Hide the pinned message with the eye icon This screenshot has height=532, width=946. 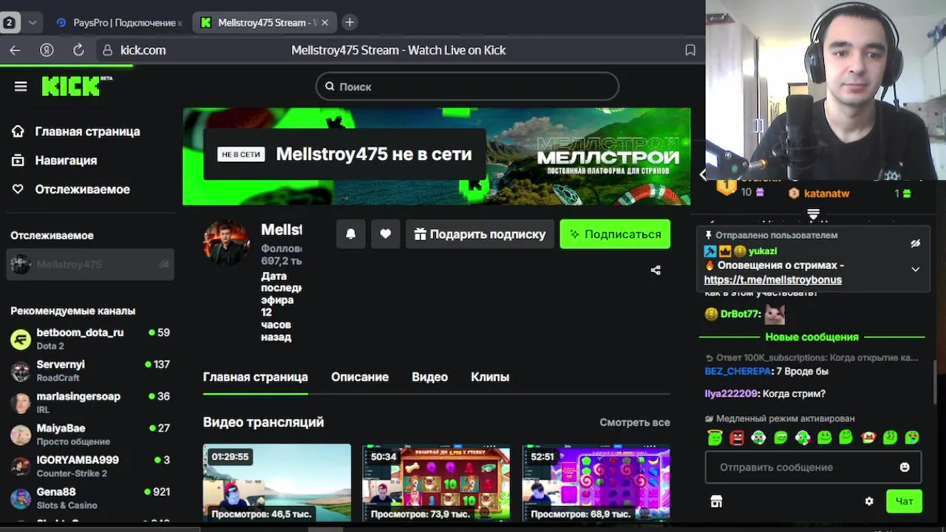[x=916, y=243]
